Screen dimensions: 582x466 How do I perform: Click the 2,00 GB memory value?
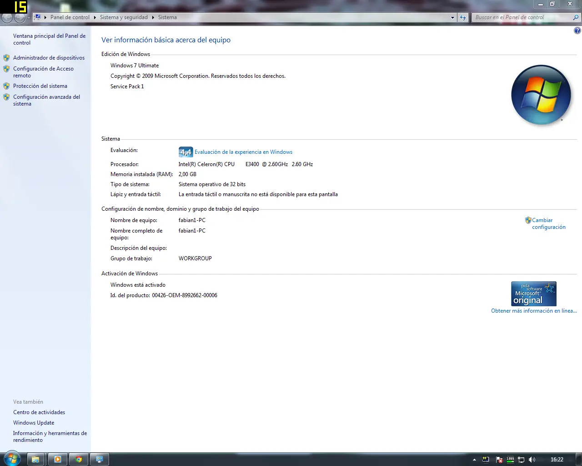tap(187, 174)
